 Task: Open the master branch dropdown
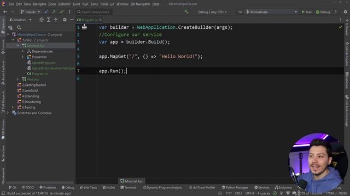(30, 12)
